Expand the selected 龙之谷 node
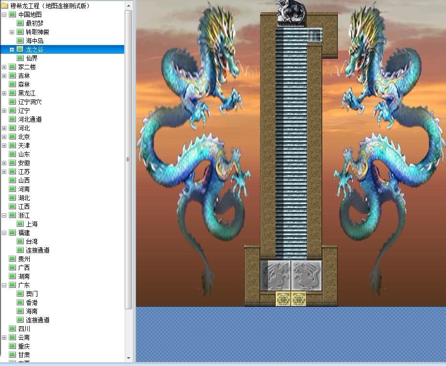This screenshot has height=366, width=446. tap(12, 49)
